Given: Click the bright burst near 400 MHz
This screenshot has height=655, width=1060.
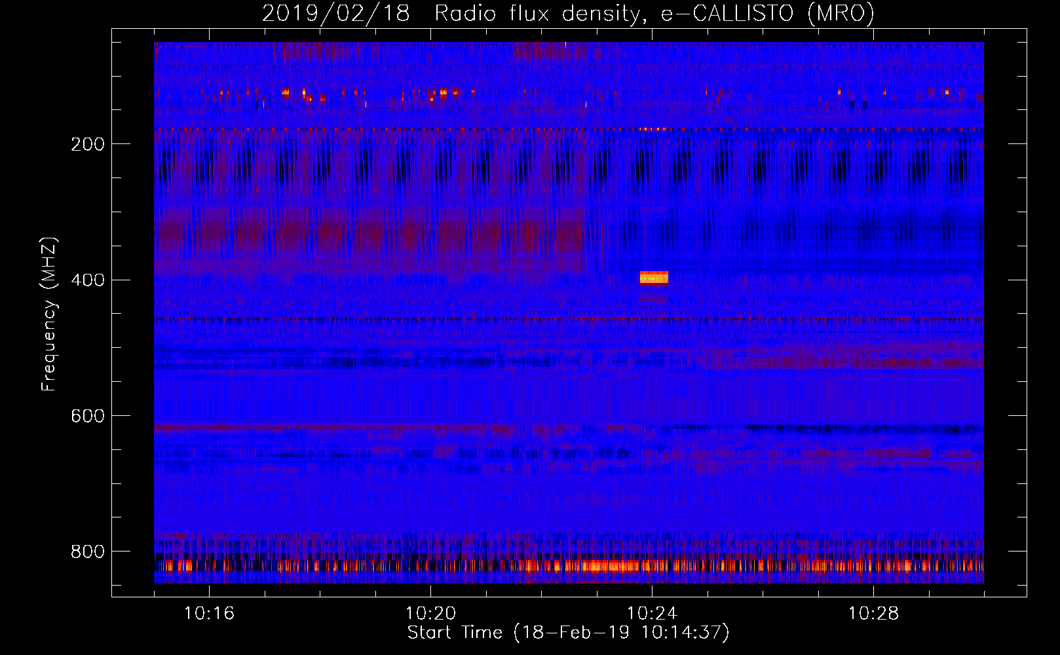Looking at the screenshot, I should pos(654,278).
